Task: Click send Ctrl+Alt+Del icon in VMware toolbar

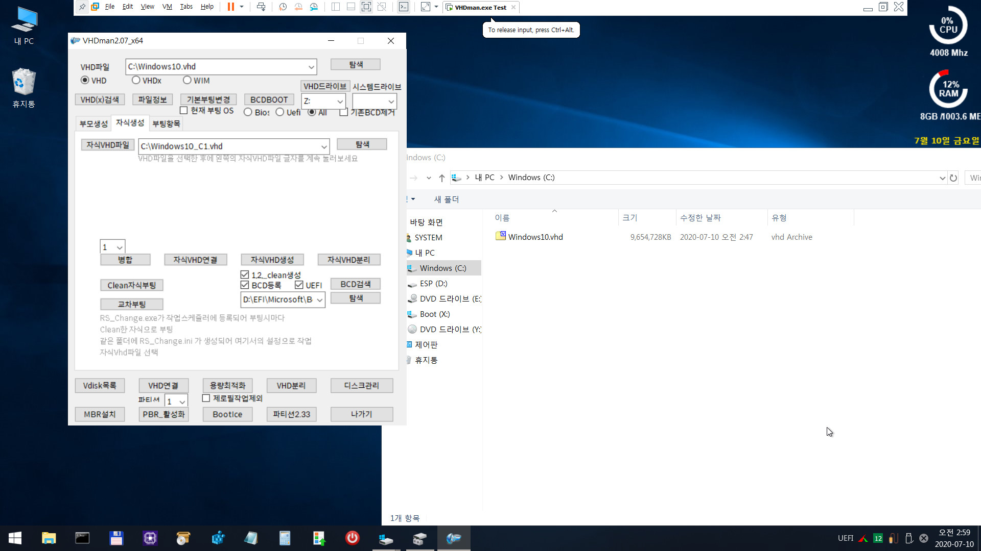Action: [261, 7]
